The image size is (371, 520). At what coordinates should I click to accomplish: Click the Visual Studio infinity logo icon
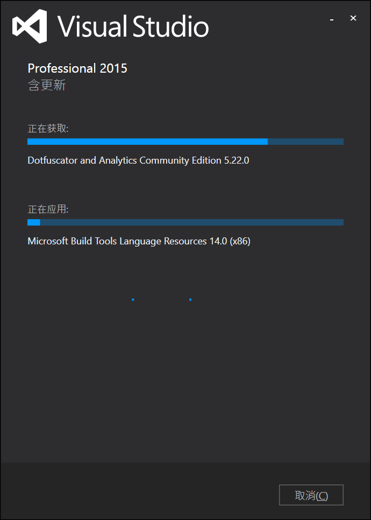point(30,26)
